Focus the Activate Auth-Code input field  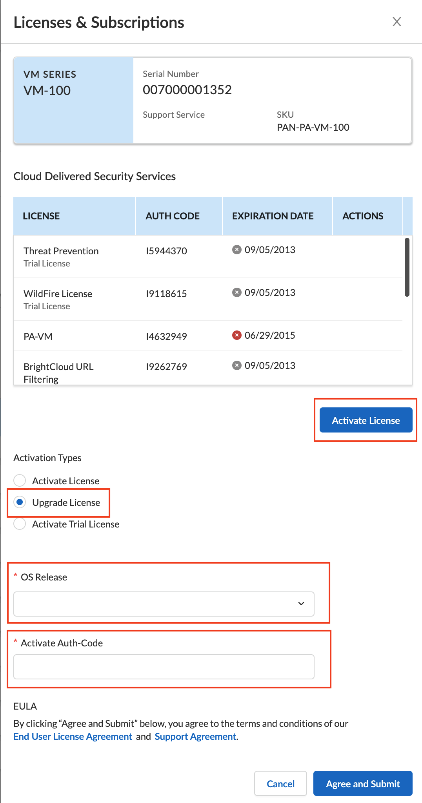point(164,666)
